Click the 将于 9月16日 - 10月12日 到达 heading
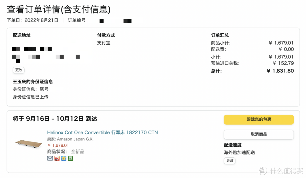Viewport: 306px width, 178px height. (55, 119)
